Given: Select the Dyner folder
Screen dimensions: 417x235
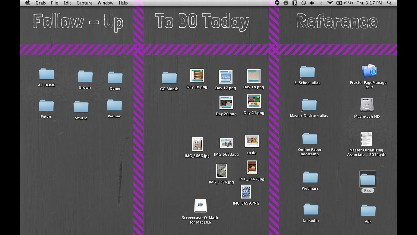Looking at the screenshot, I should [x=115, y=78].
